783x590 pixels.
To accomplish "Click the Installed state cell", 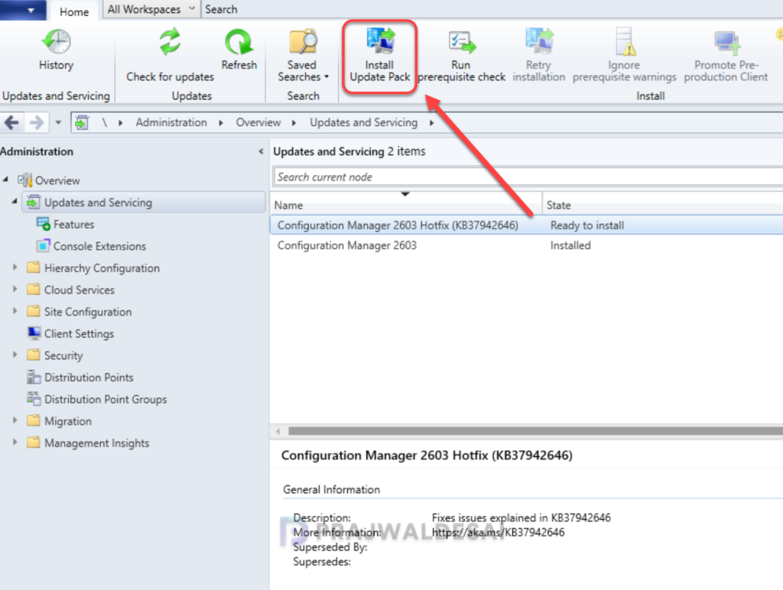I will click(x=570, y=245).
